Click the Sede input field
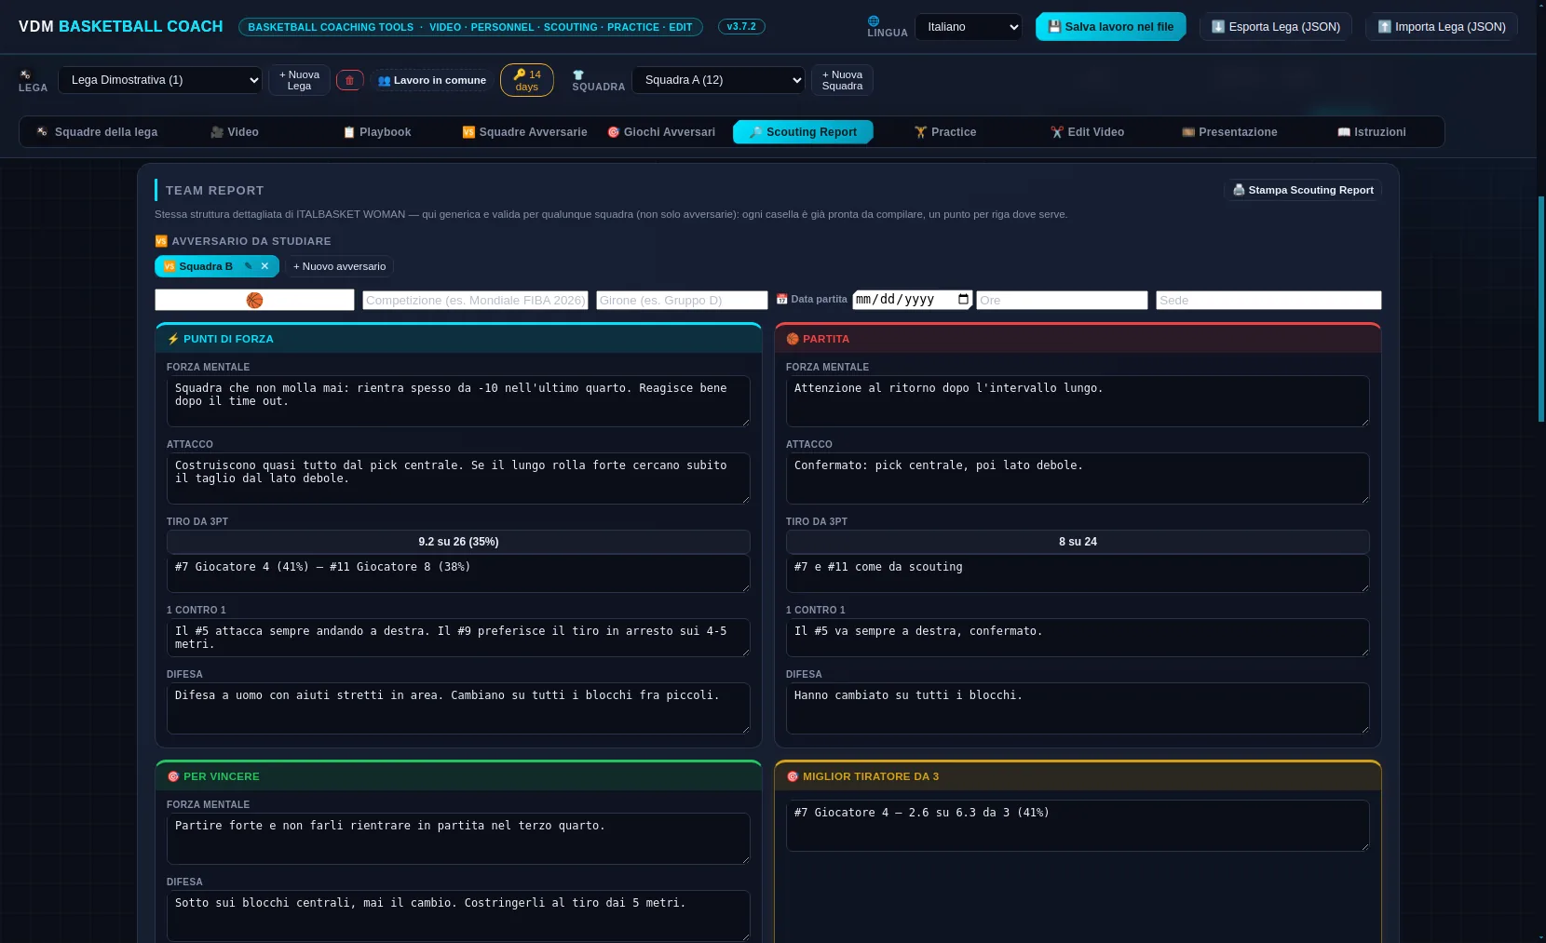 (x=1268, y=300)
